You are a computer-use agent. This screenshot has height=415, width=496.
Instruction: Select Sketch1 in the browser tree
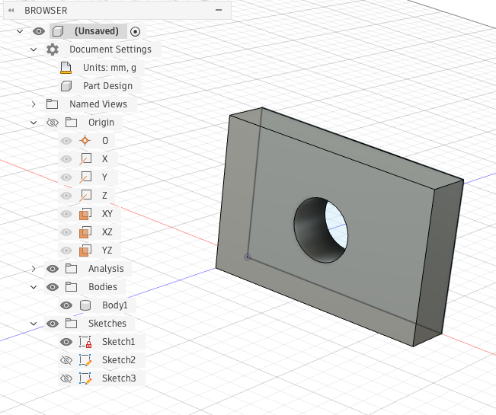click(x=118, y=342)
